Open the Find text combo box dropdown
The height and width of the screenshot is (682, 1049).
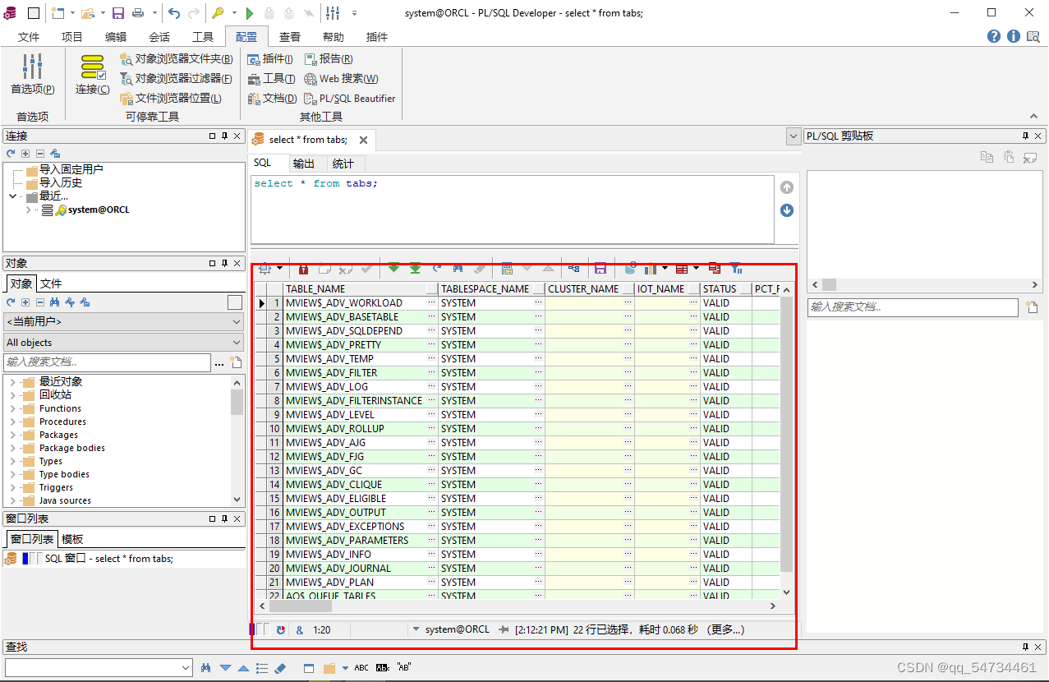click(185, 668)
